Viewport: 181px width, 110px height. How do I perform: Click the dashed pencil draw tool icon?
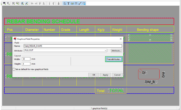[x=26, y=3]
